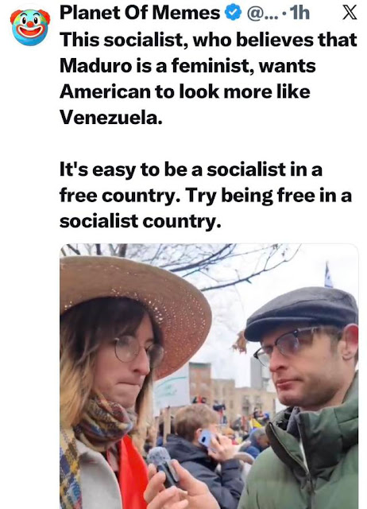Open the Planet Of Memes profile name
The height and width of the screenshot is (509, 367).
point(140,14)
